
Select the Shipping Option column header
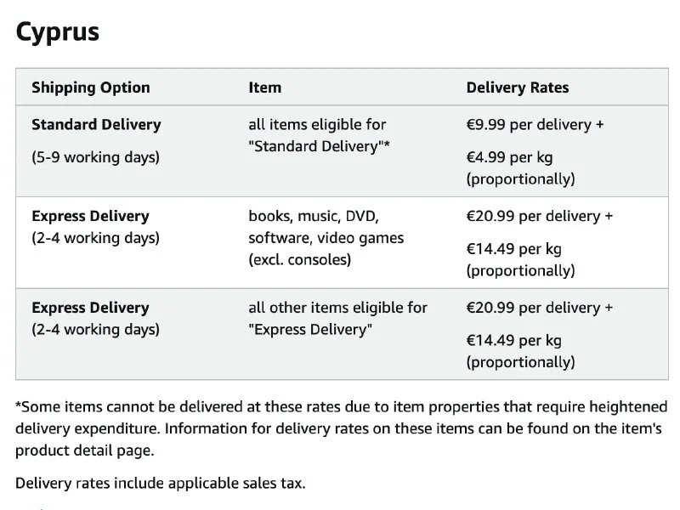(91, 88)
